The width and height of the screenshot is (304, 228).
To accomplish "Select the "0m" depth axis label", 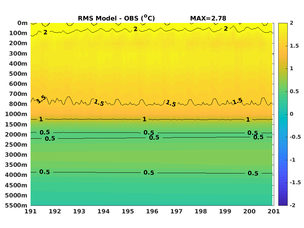I will point(23,23).
